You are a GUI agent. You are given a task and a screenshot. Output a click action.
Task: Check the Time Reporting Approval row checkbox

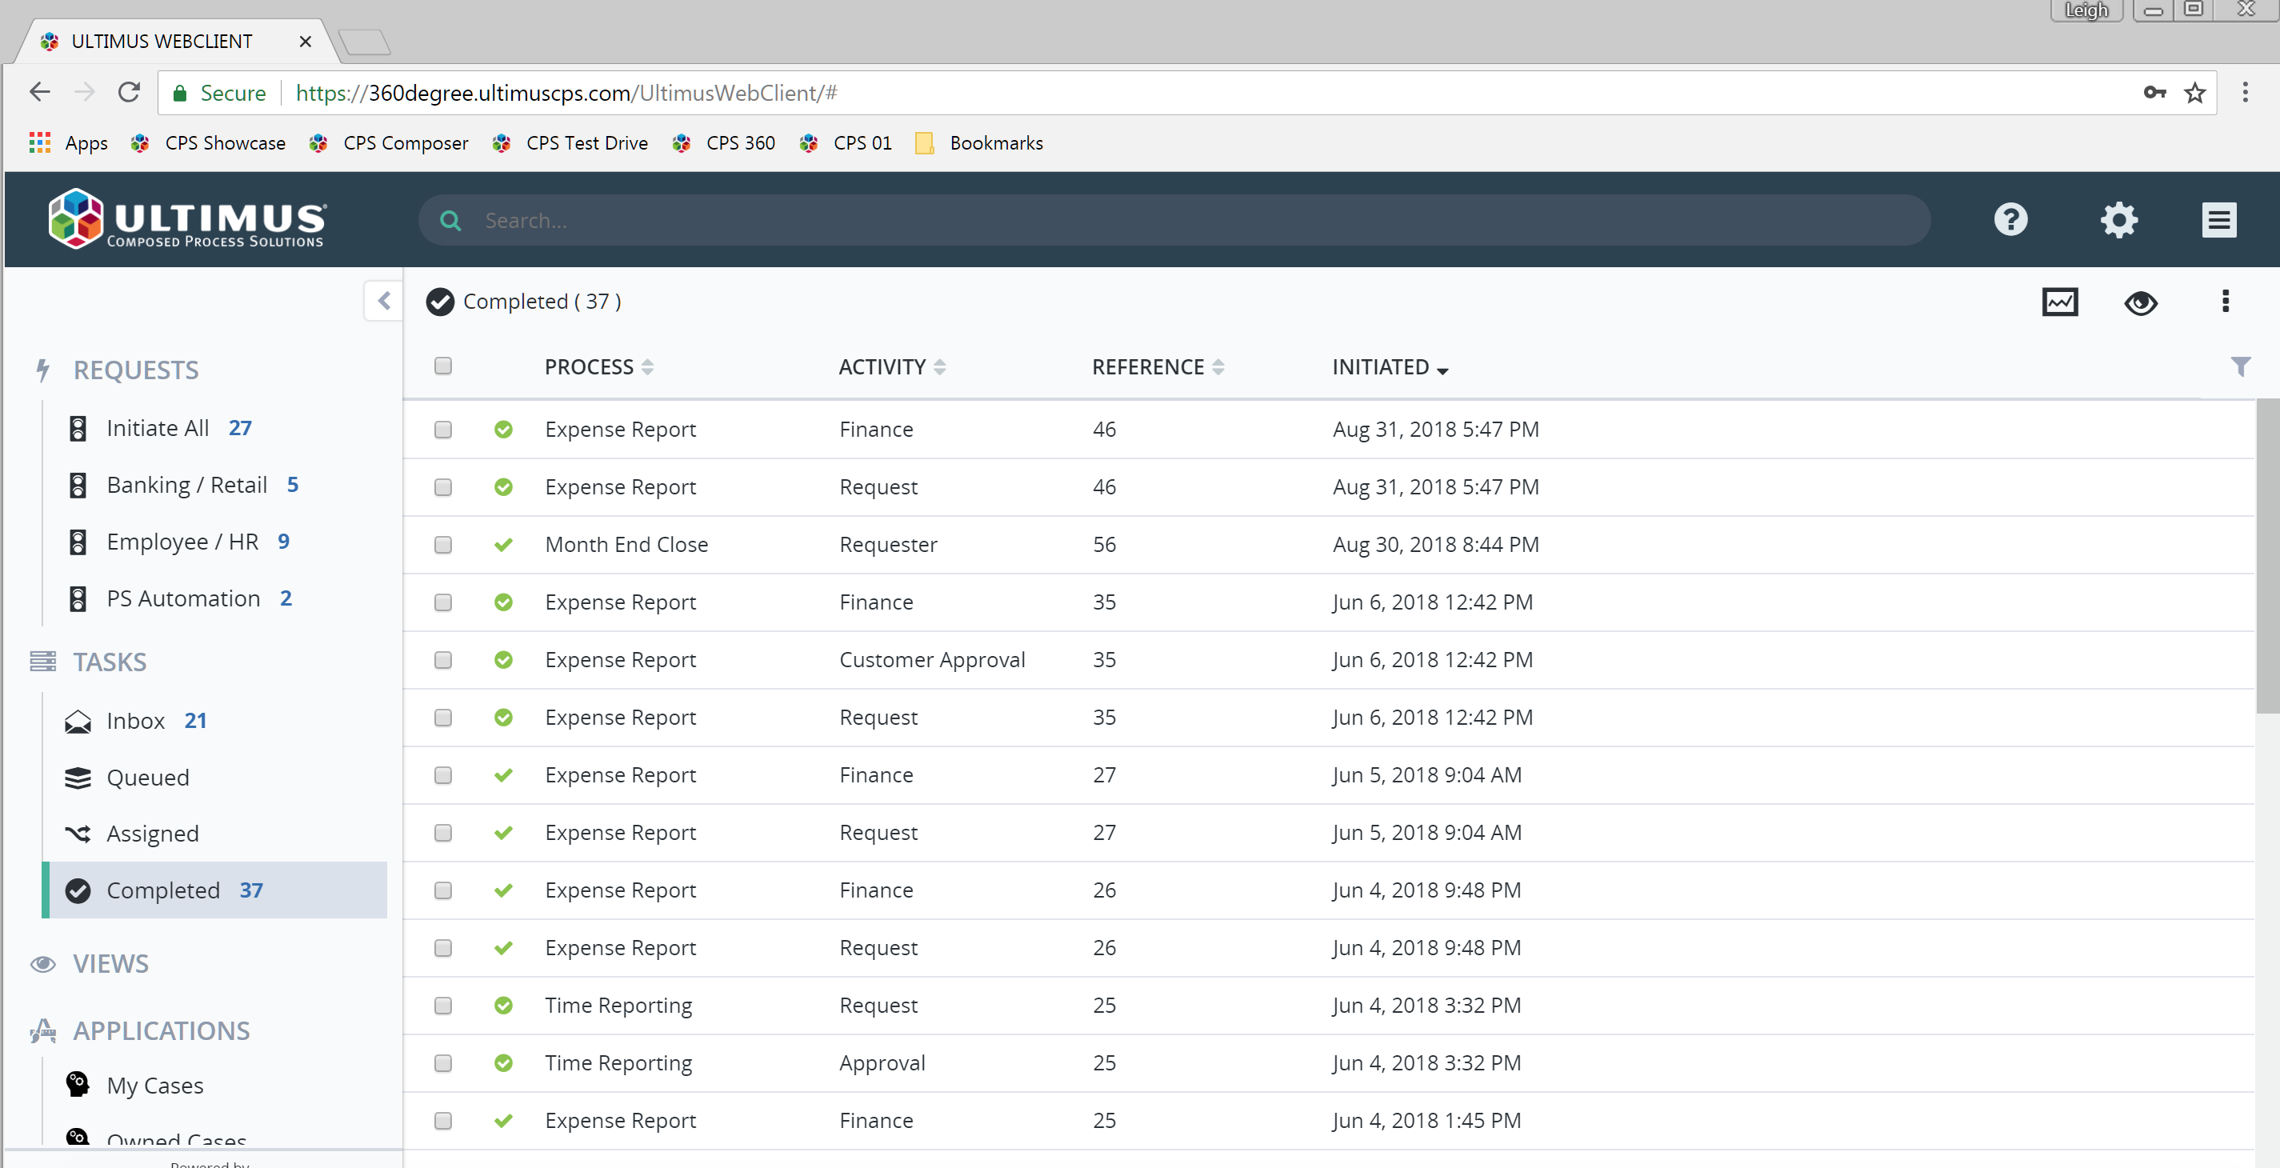click(x=442, y=1062)
